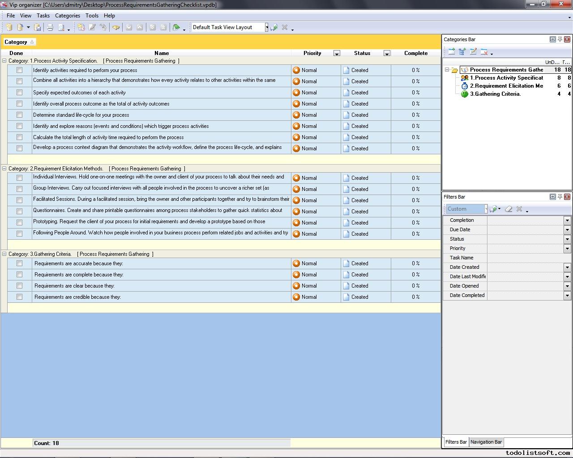Collapse the '2.Requirement Elicitation Methods' category group
Screen dimensions: 573x458
pyautogui.click(x=4, y=169)
